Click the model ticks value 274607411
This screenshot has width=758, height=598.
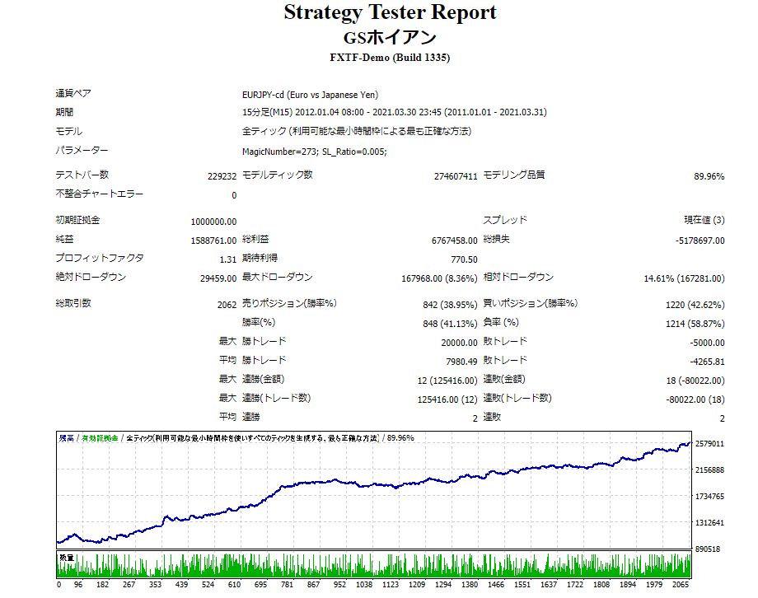(456, 176)
